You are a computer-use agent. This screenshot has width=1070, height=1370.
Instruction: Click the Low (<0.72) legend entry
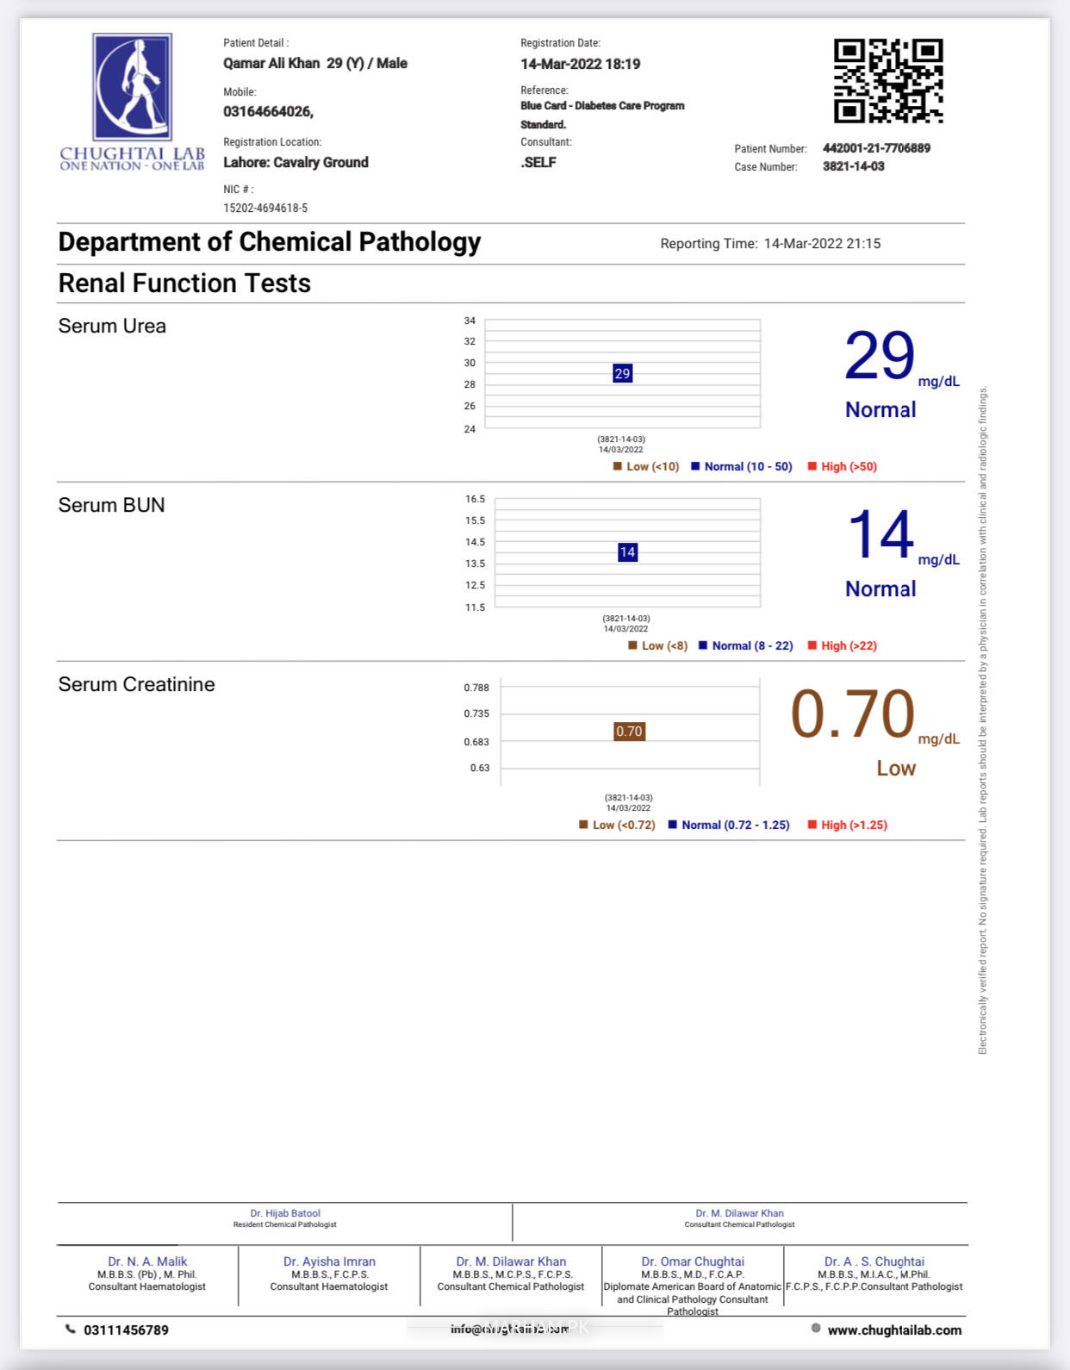617,825
